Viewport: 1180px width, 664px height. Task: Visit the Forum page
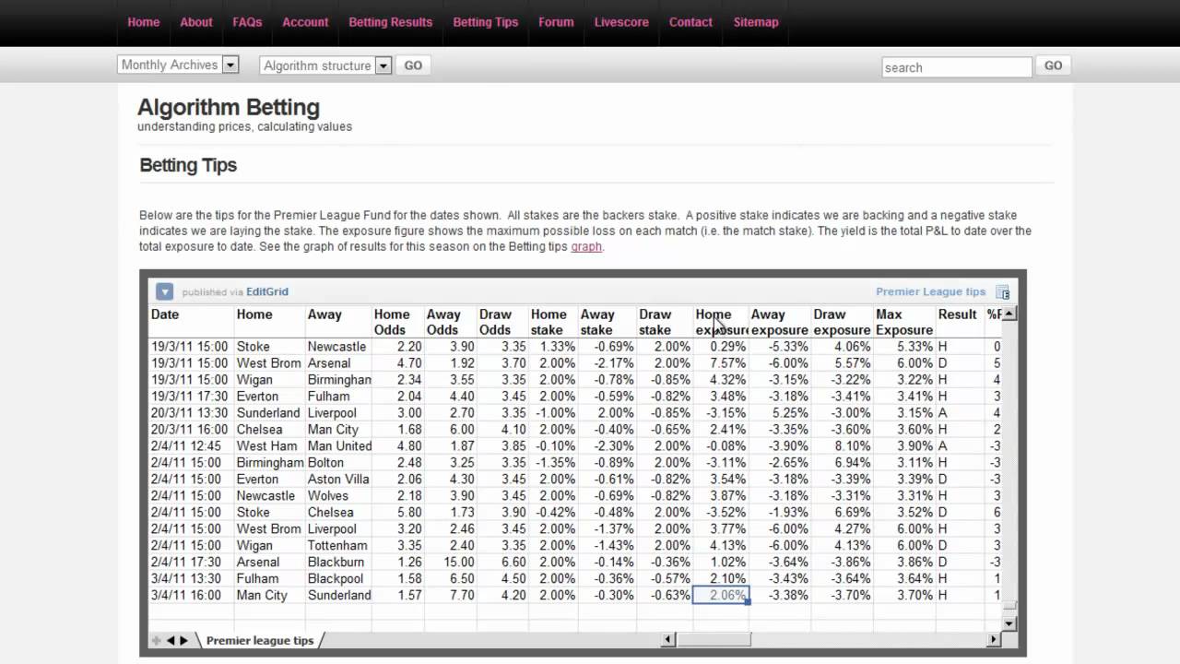click(556, 22)
